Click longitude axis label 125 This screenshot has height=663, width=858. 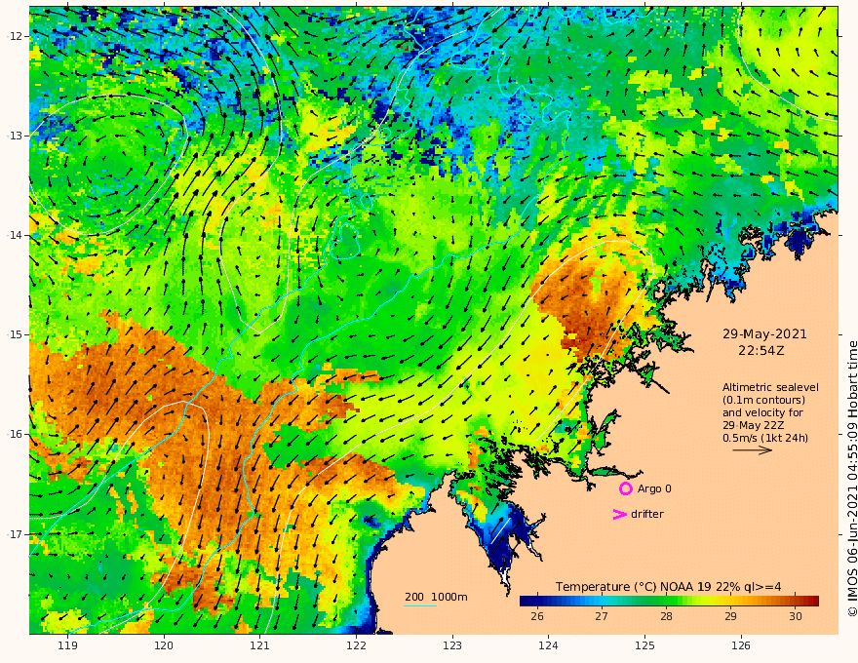644,646
